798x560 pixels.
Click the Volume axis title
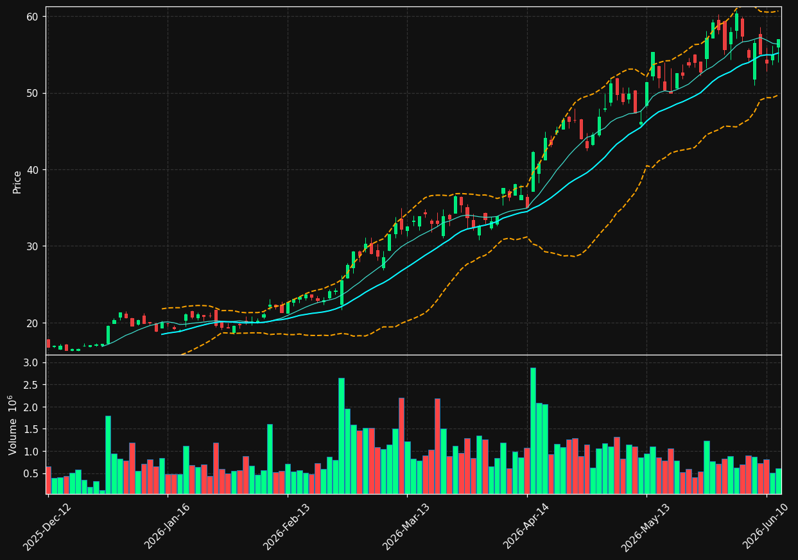(x=13, y=425)
